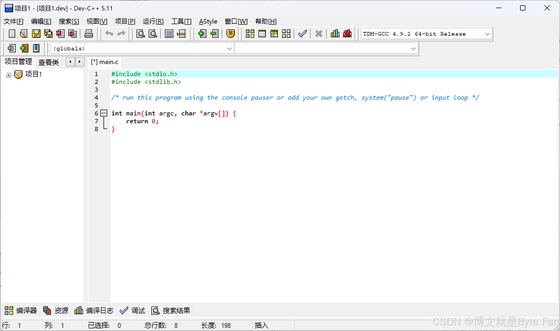This screenshot has width=560, height=331.
Task: Switch to the 查看类 tab
Action: pyautogui.click(x=49, y=62)
